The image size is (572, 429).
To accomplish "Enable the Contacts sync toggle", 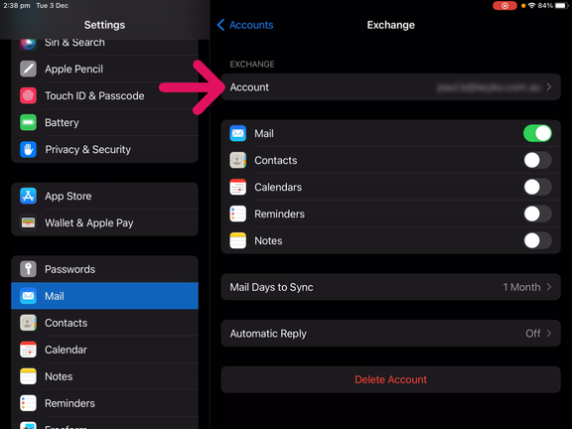I will coord(537,160).
